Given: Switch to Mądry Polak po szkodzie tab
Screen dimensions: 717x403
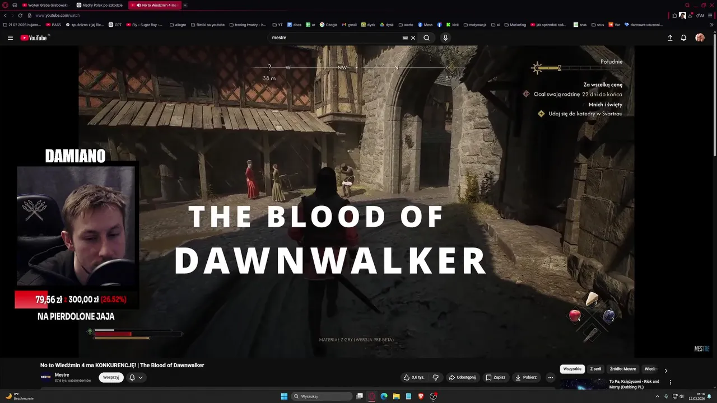Looking at the screenshot, I should tap(100, 5).
